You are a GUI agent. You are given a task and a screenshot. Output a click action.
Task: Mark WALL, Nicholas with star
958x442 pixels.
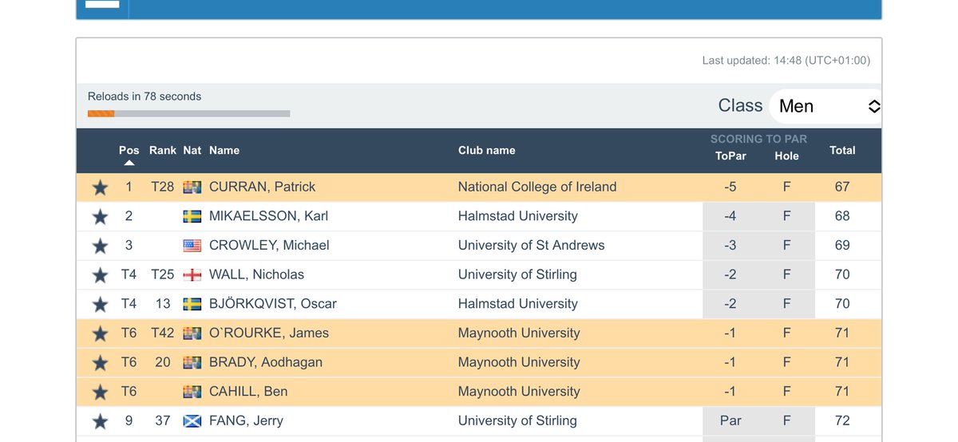(x=100, y=275)
